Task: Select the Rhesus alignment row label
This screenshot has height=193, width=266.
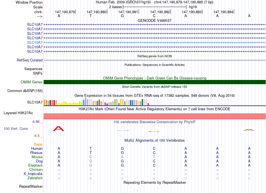Action: [36, 153]
